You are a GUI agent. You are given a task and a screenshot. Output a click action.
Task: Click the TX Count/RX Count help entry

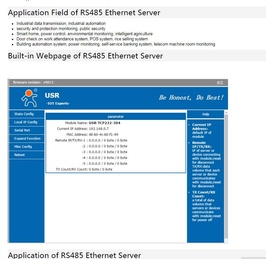(x=204, y=194)
